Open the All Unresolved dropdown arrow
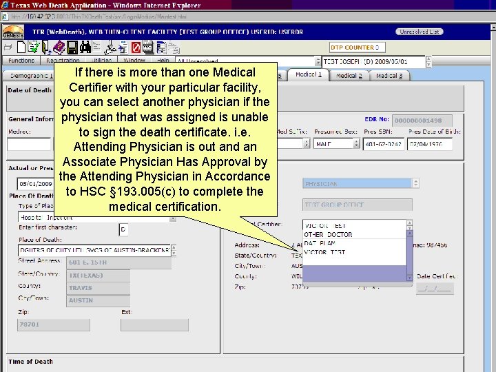This screenshot has width=496, height=372. pos(318,61)
